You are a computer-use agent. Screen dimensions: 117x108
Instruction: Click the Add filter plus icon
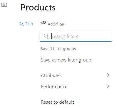(43, 23)
